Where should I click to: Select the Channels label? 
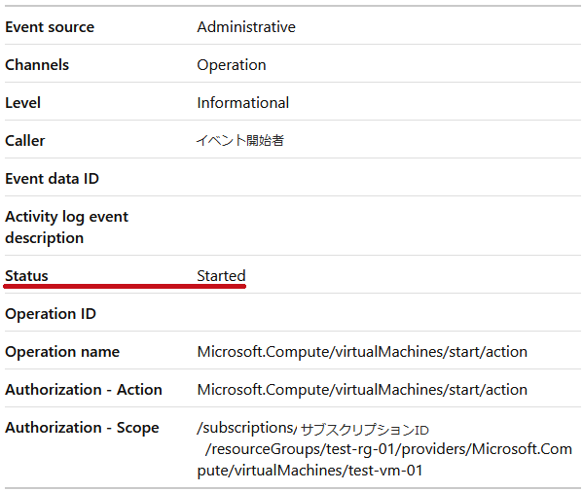(x=37, y=65)
